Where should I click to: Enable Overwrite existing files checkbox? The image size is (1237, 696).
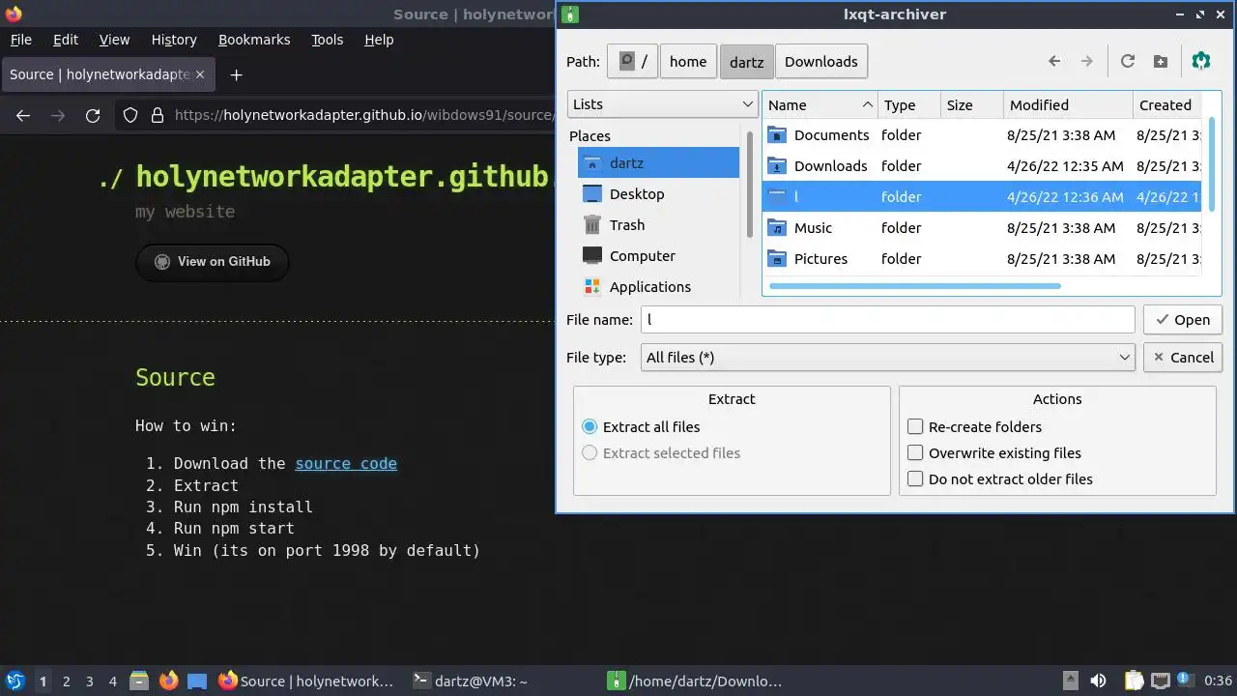click(994, 452)
